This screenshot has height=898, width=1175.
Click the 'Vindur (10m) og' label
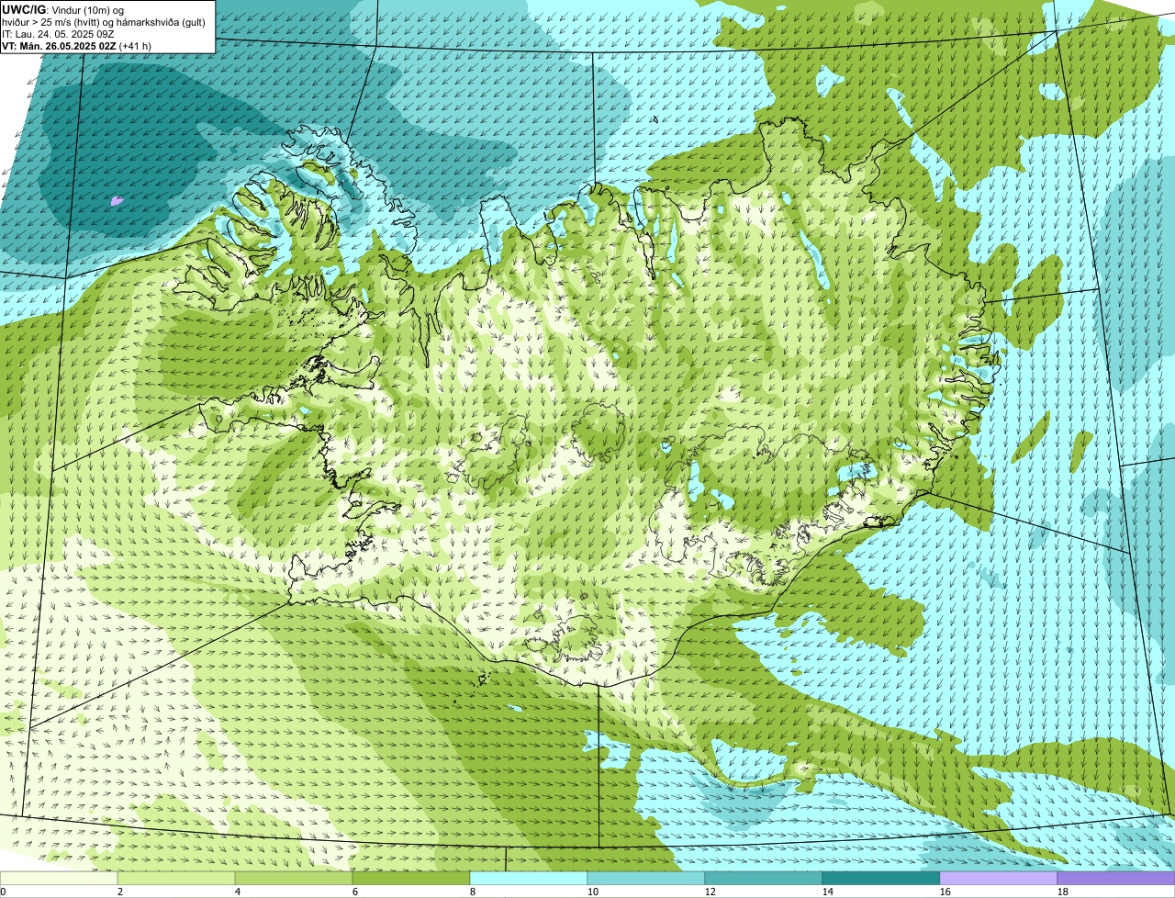(87, 10)
